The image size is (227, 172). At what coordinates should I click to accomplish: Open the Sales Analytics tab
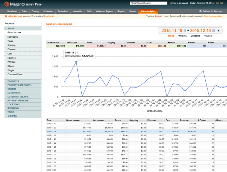pos(148,11)
